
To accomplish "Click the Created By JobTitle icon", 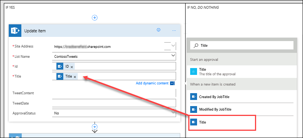I will coord(193,97).
